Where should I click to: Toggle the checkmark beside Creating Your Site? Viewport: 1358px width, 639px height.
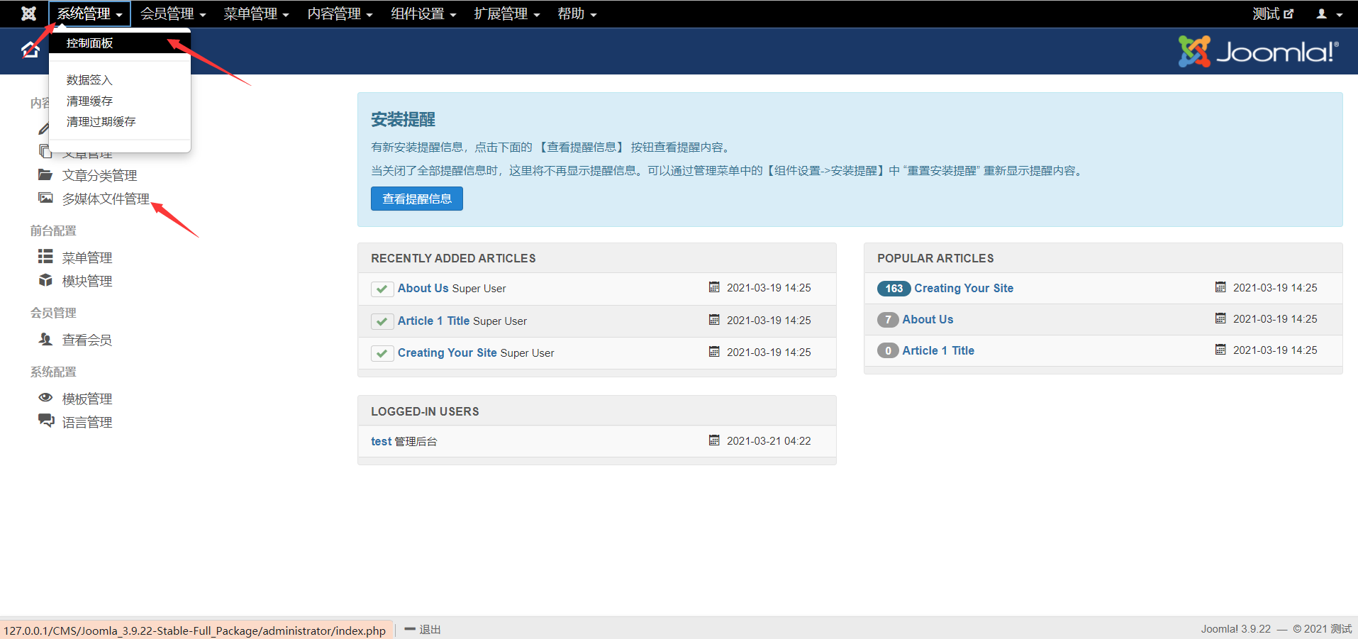(x=382, y=352)
